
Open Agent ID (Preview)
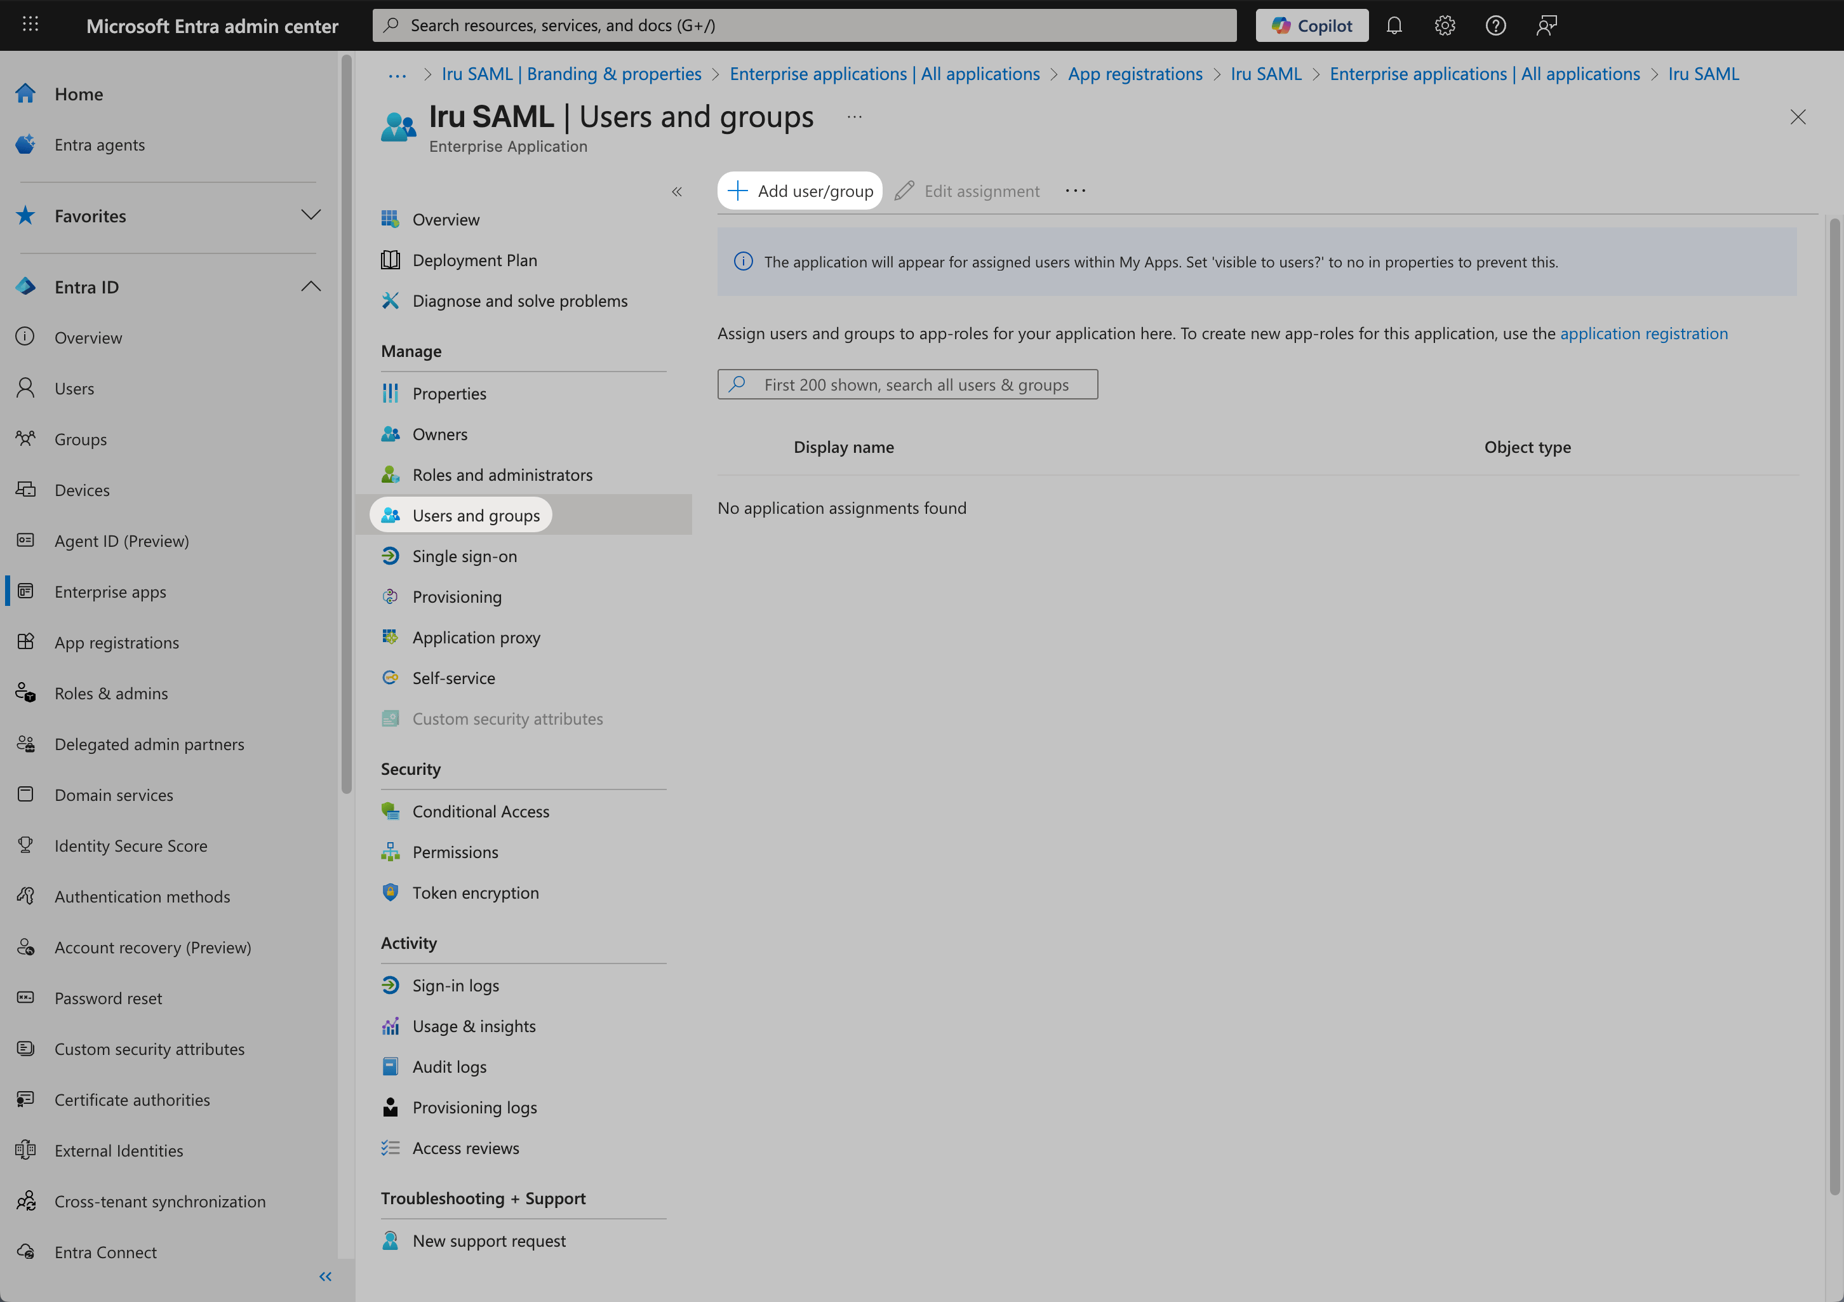click(x=121, y=541)
